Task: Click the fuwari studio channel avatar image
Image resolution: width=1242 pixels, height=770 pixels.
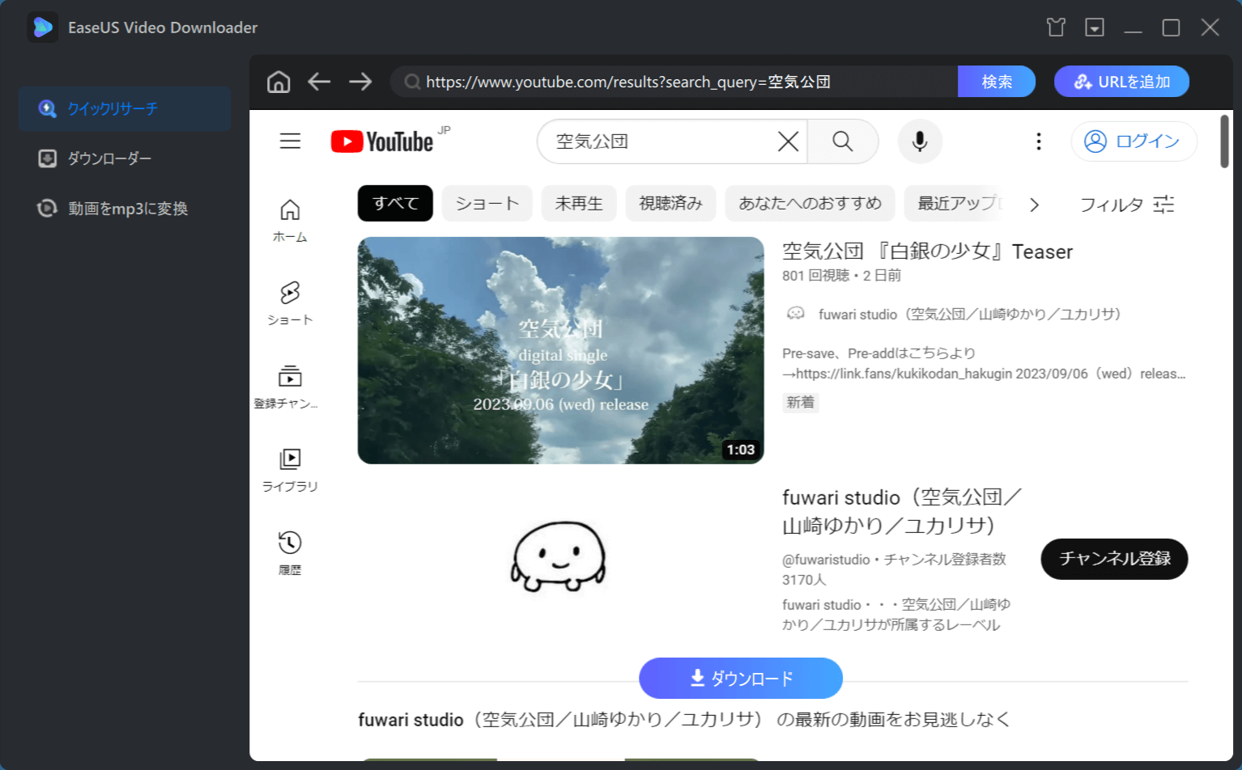Action: tap(559, 556)
